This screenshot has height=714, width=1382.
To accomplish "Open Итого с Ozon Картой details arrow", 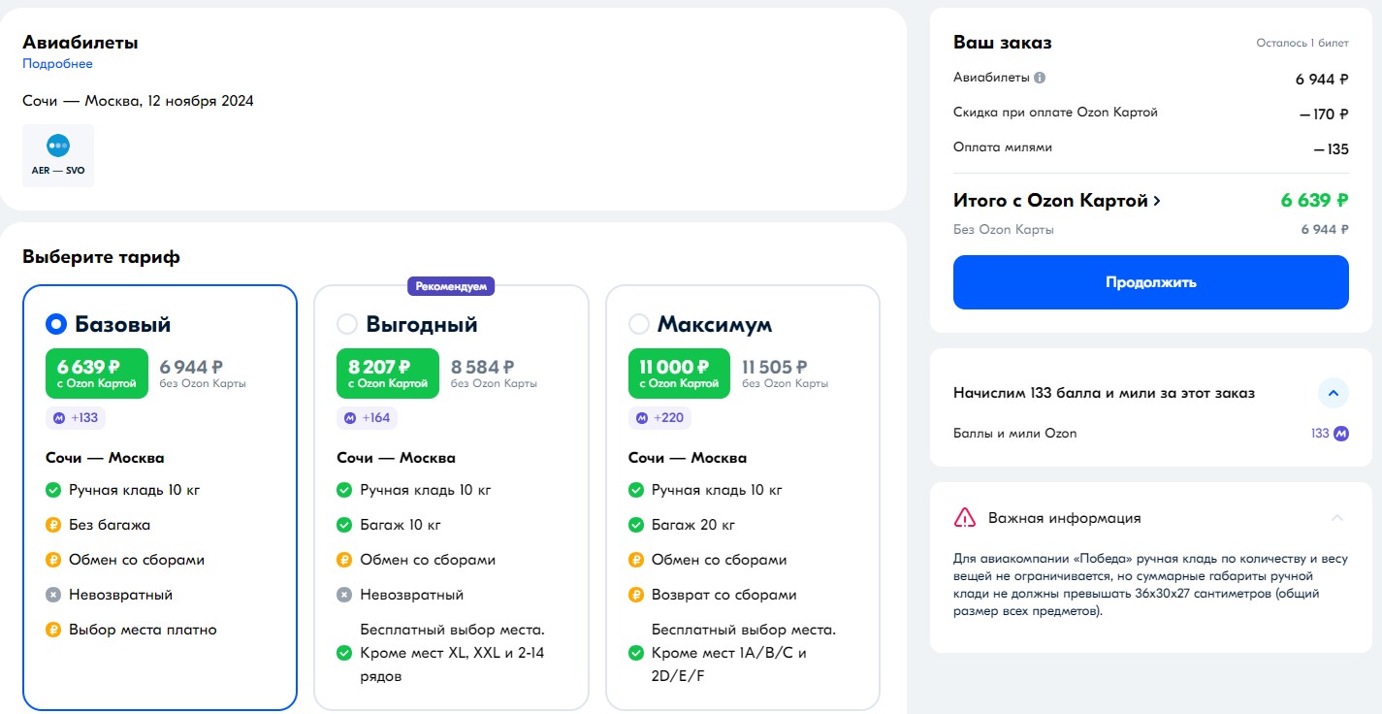I will (1156, 202).
